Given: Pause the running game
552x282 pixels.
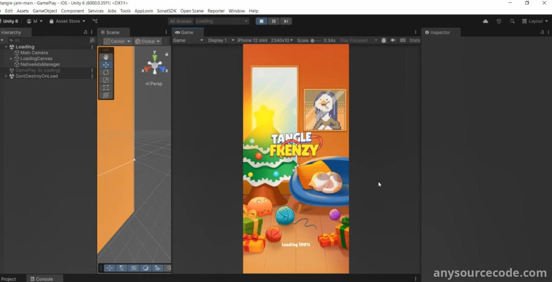Looking at the screenshot, I should [x=274, y=21].
